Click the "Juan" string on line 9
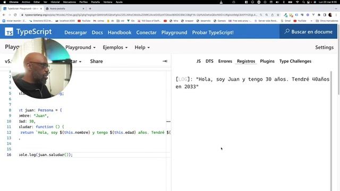 tap(40, 116)
